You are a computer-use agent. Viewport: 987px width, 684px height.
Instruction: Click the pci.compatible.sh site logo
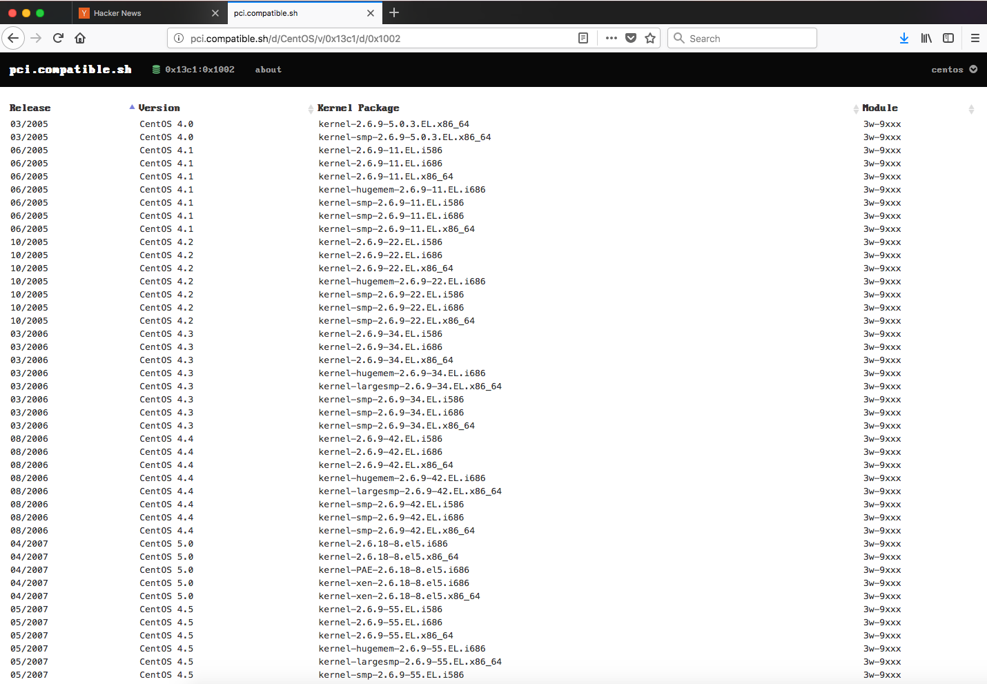[70, 69]
